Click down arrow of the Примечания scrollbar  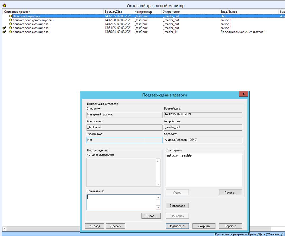(158, 207)
